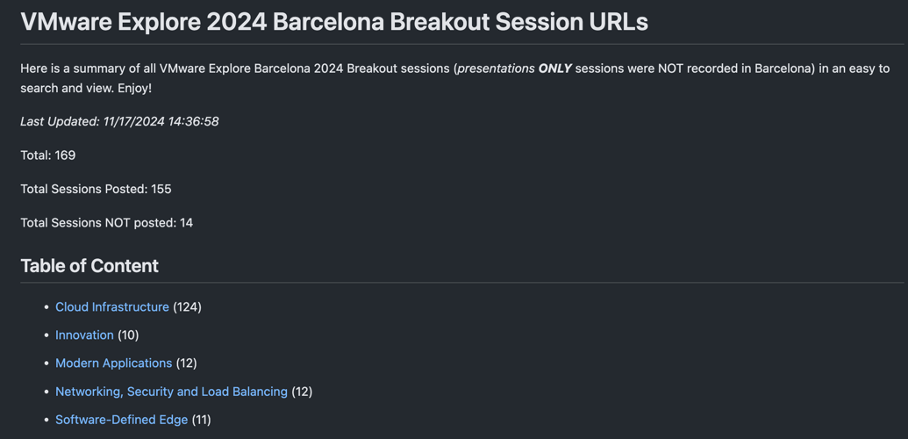
Task: Go to Networking, Security and Load Balancing
Action: click(x=171, y=392)
